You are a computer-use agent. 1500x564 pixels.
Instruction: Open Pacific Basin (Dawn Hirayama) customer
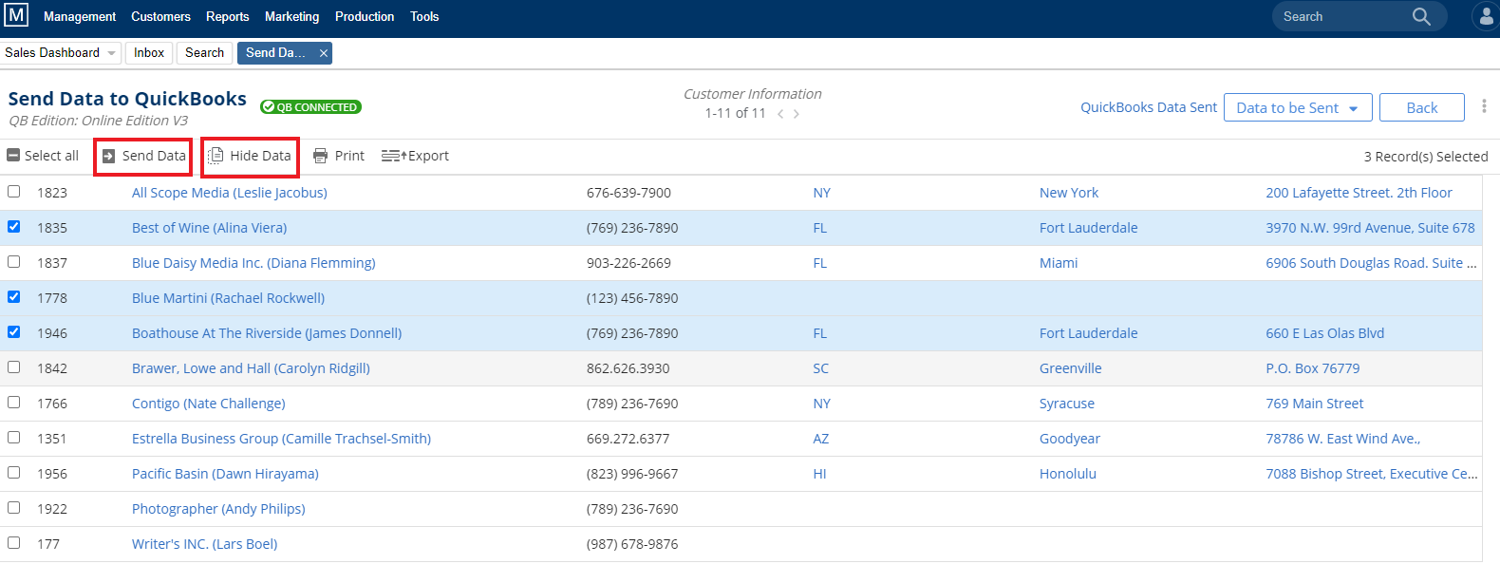pyautogui.click(x=226, y=474)
